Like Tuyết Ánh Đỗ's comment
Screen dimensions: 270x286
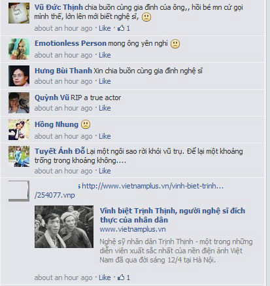point(105,171)
